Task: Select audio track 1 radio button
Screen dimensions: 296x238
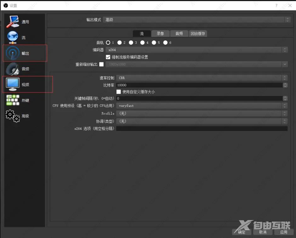Action: click(108, 42)
